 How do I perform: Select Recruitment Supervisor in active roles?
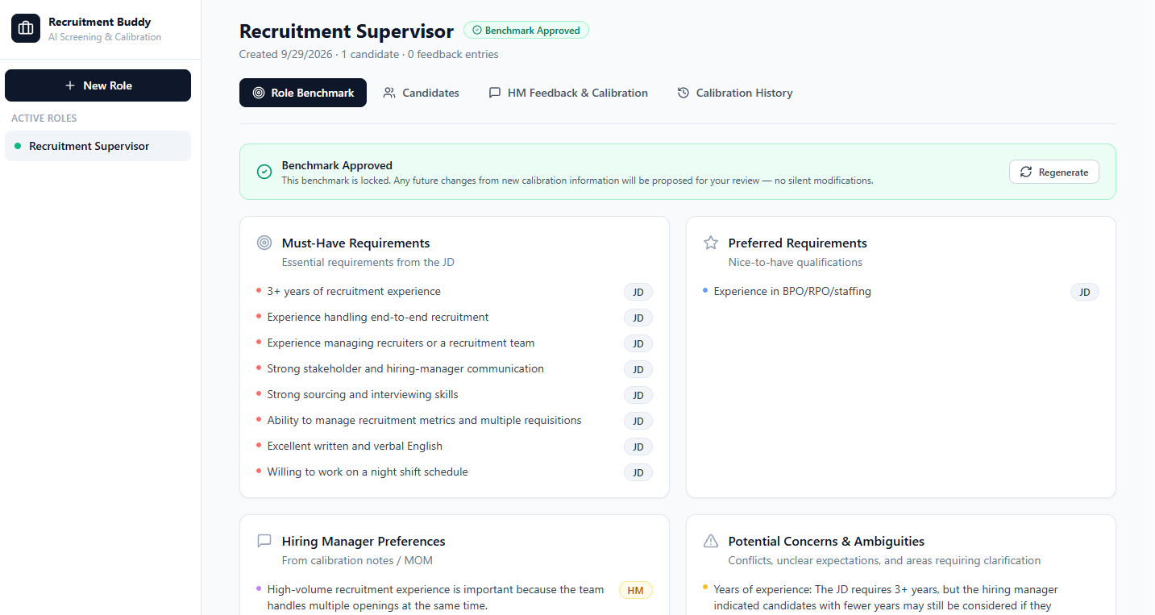(98, 146)
